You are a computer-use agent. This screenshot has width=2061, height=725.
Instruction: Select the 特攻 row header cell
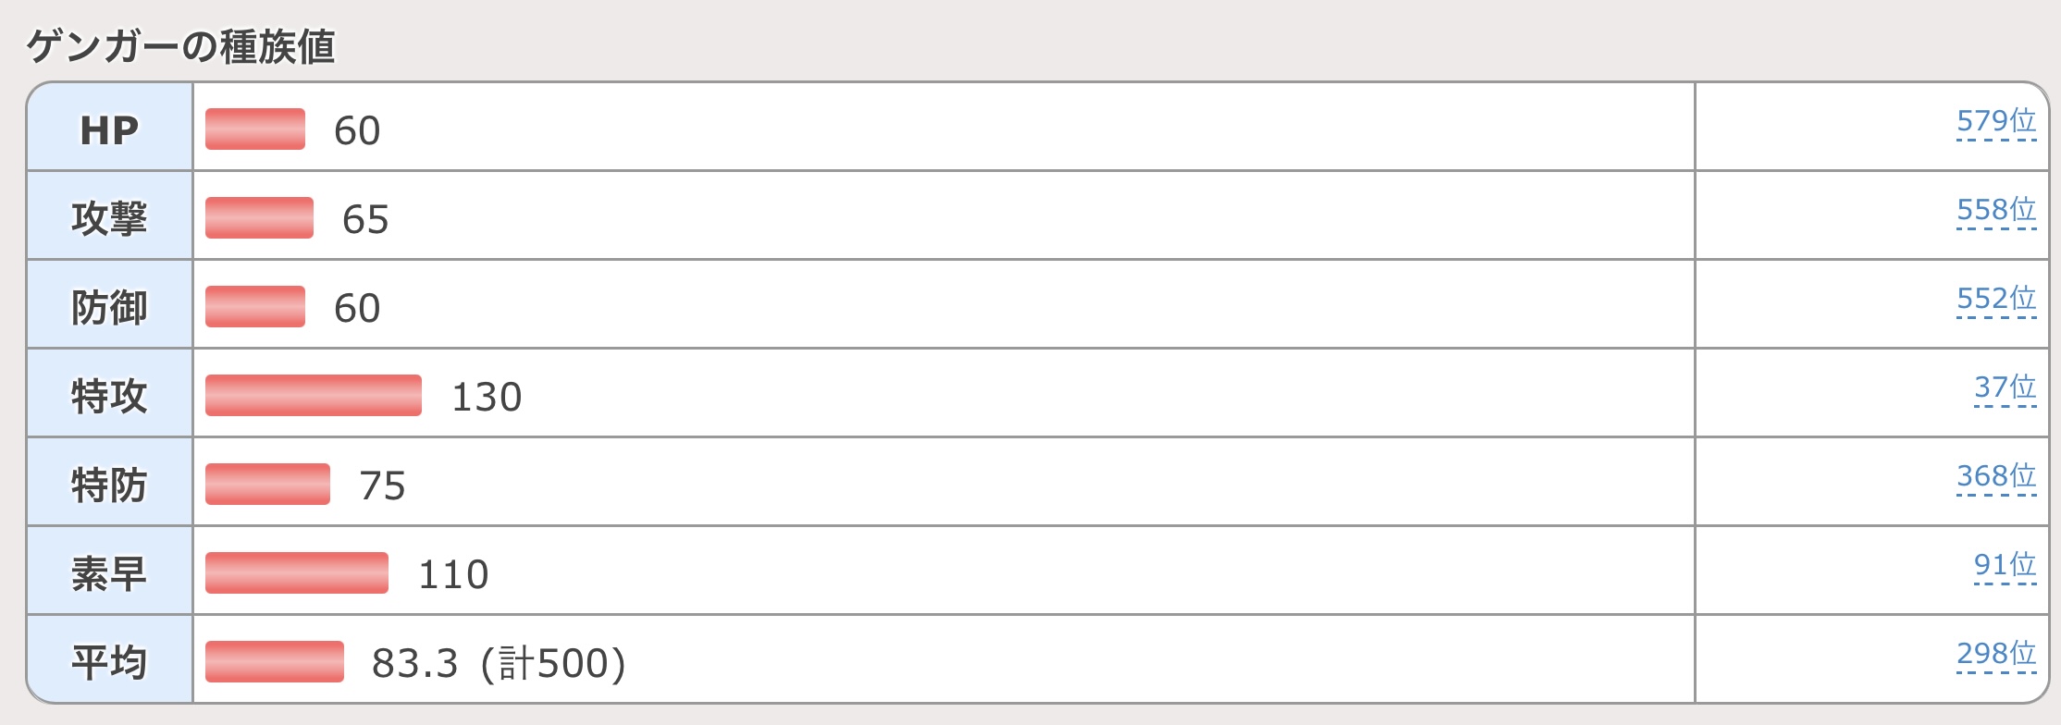[x=109, y=396]
